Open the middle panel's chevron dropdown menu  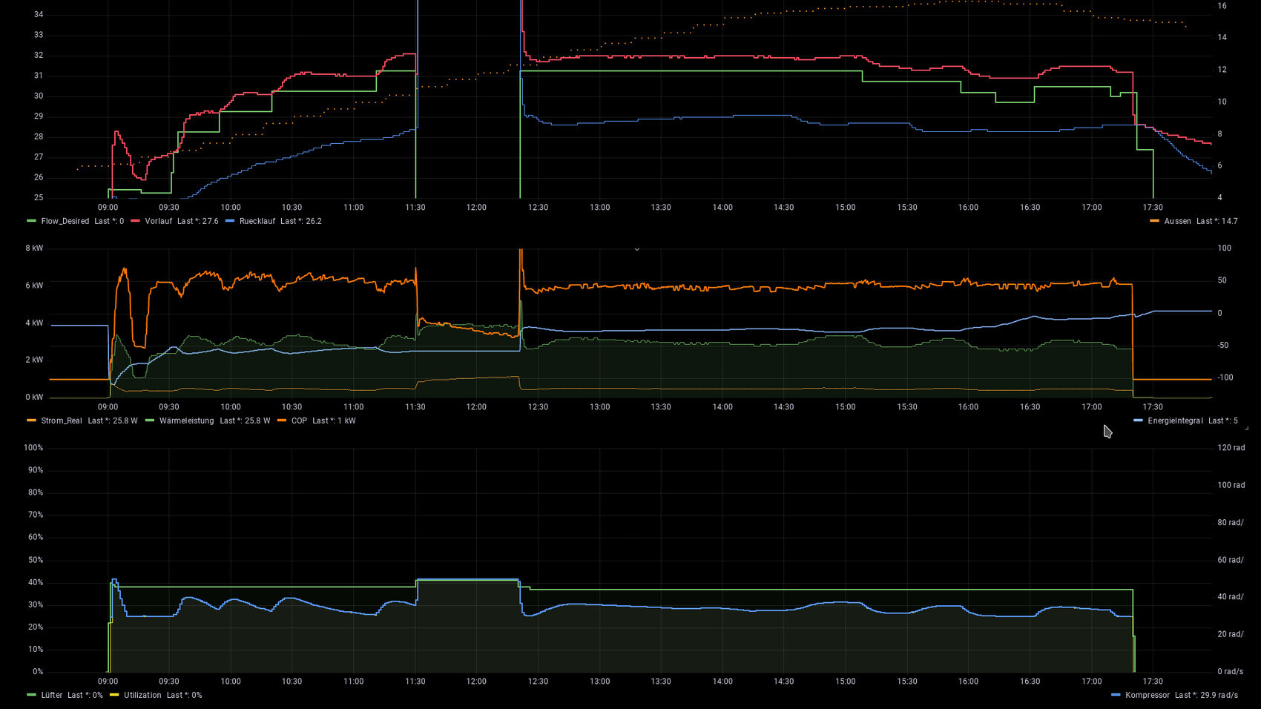point(636,249)
